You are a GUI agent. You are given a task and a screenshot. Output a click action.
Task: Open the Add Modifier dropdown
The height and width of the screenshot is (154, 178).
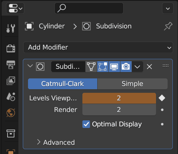(x=98, y=48)
